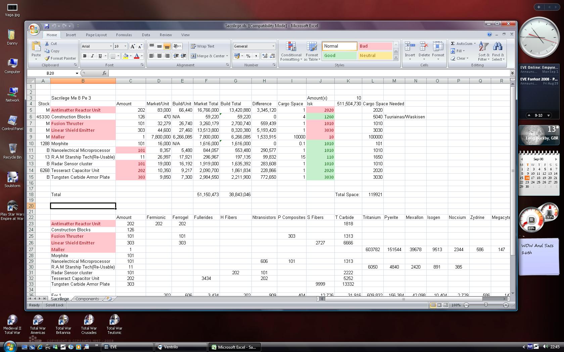Apply the Fill Color to cell
Screen dimensions: 564x352
click(125, 56)
